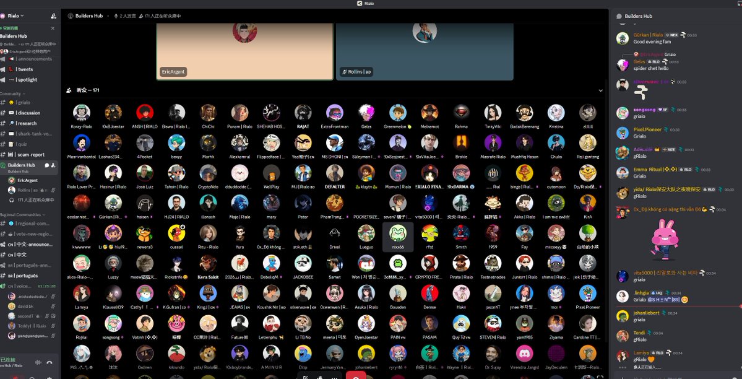Join the CN voice channel
Image resolution: width=742 pixels, height=379 pixels.
[x=29, y=286]
